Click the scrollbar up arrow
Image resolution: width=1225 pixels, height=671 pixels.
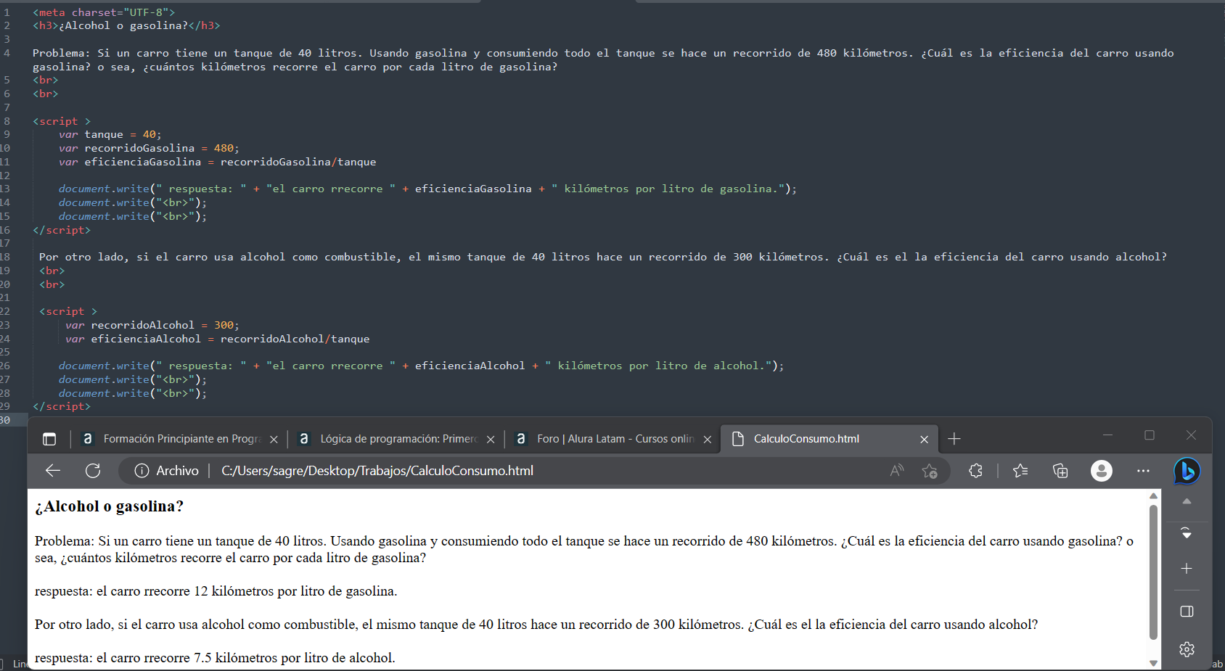click(x=1153, y=496)
